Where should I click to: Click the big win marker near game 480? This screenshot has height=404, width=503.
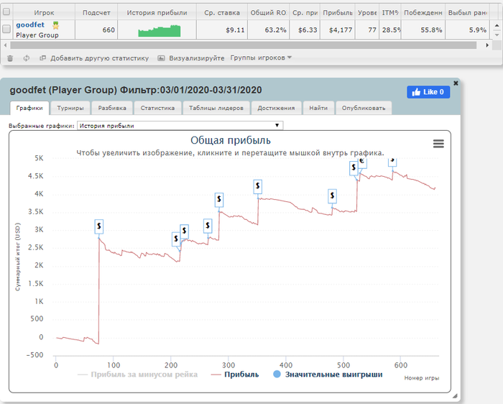coord(332,196)
